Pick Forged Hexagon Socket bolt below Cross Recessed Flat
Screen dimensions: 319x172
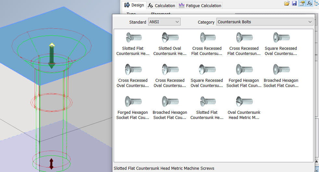coord(244,76)
